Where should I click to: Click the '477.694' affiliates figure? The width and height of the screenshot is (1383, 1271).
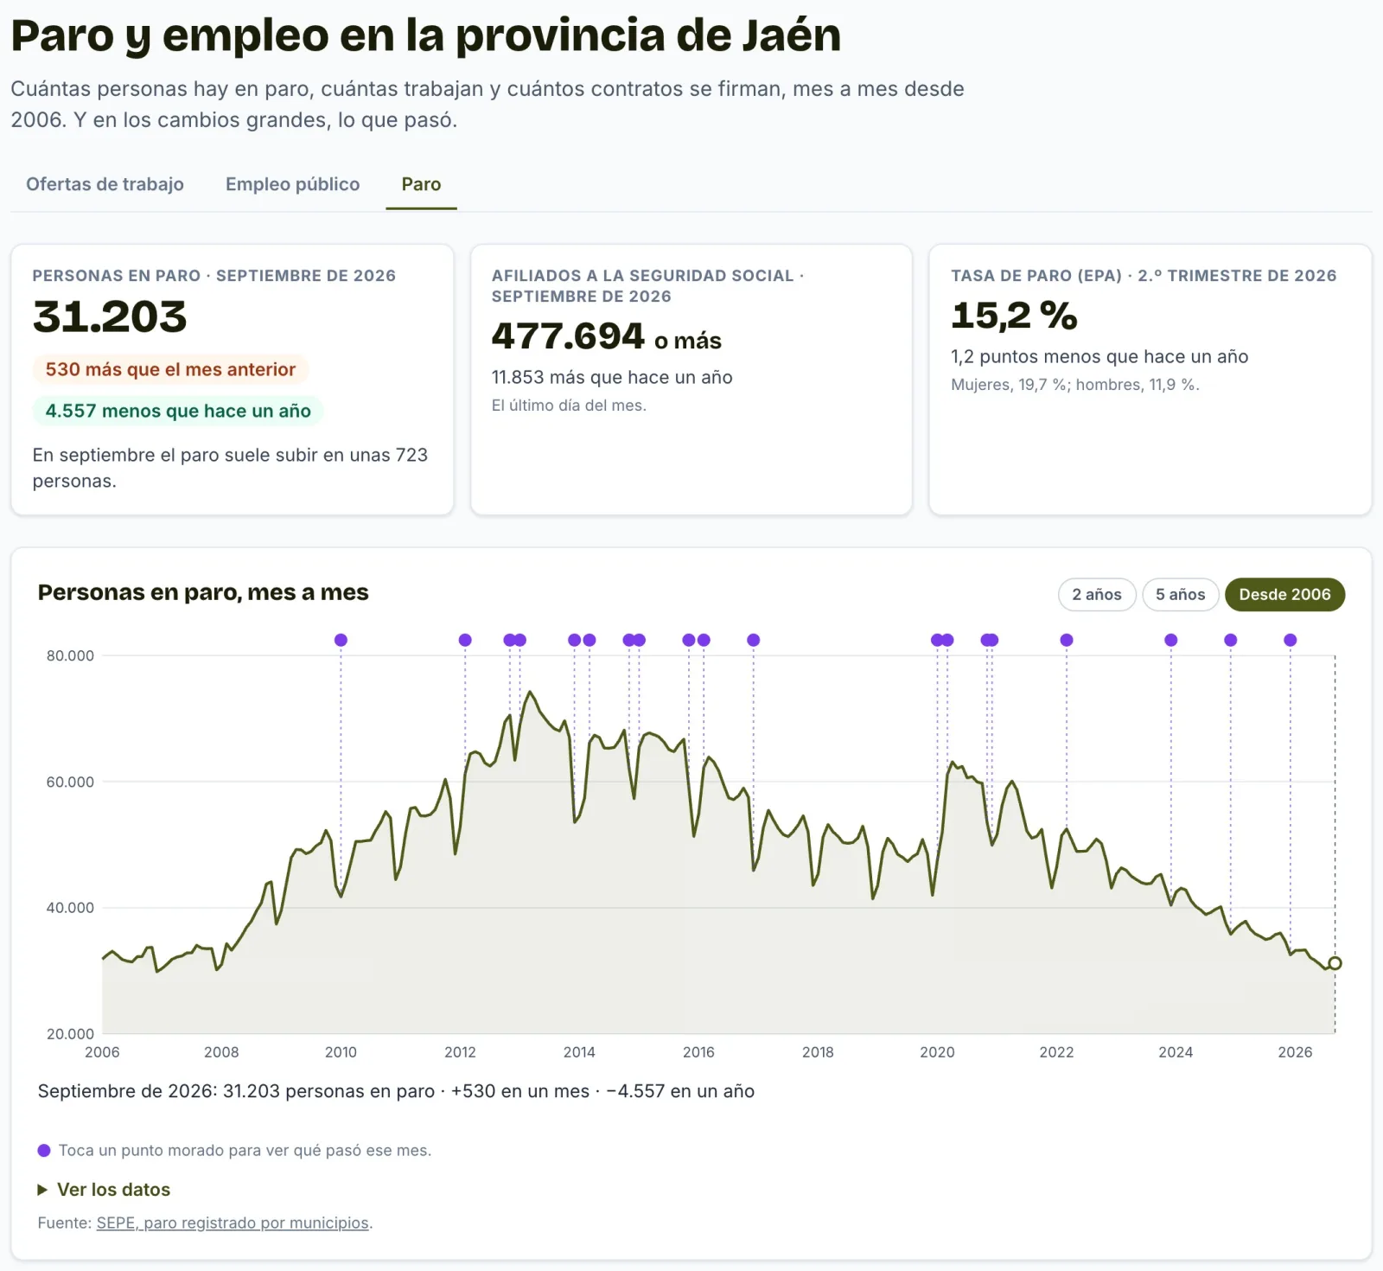coord(568,335)
